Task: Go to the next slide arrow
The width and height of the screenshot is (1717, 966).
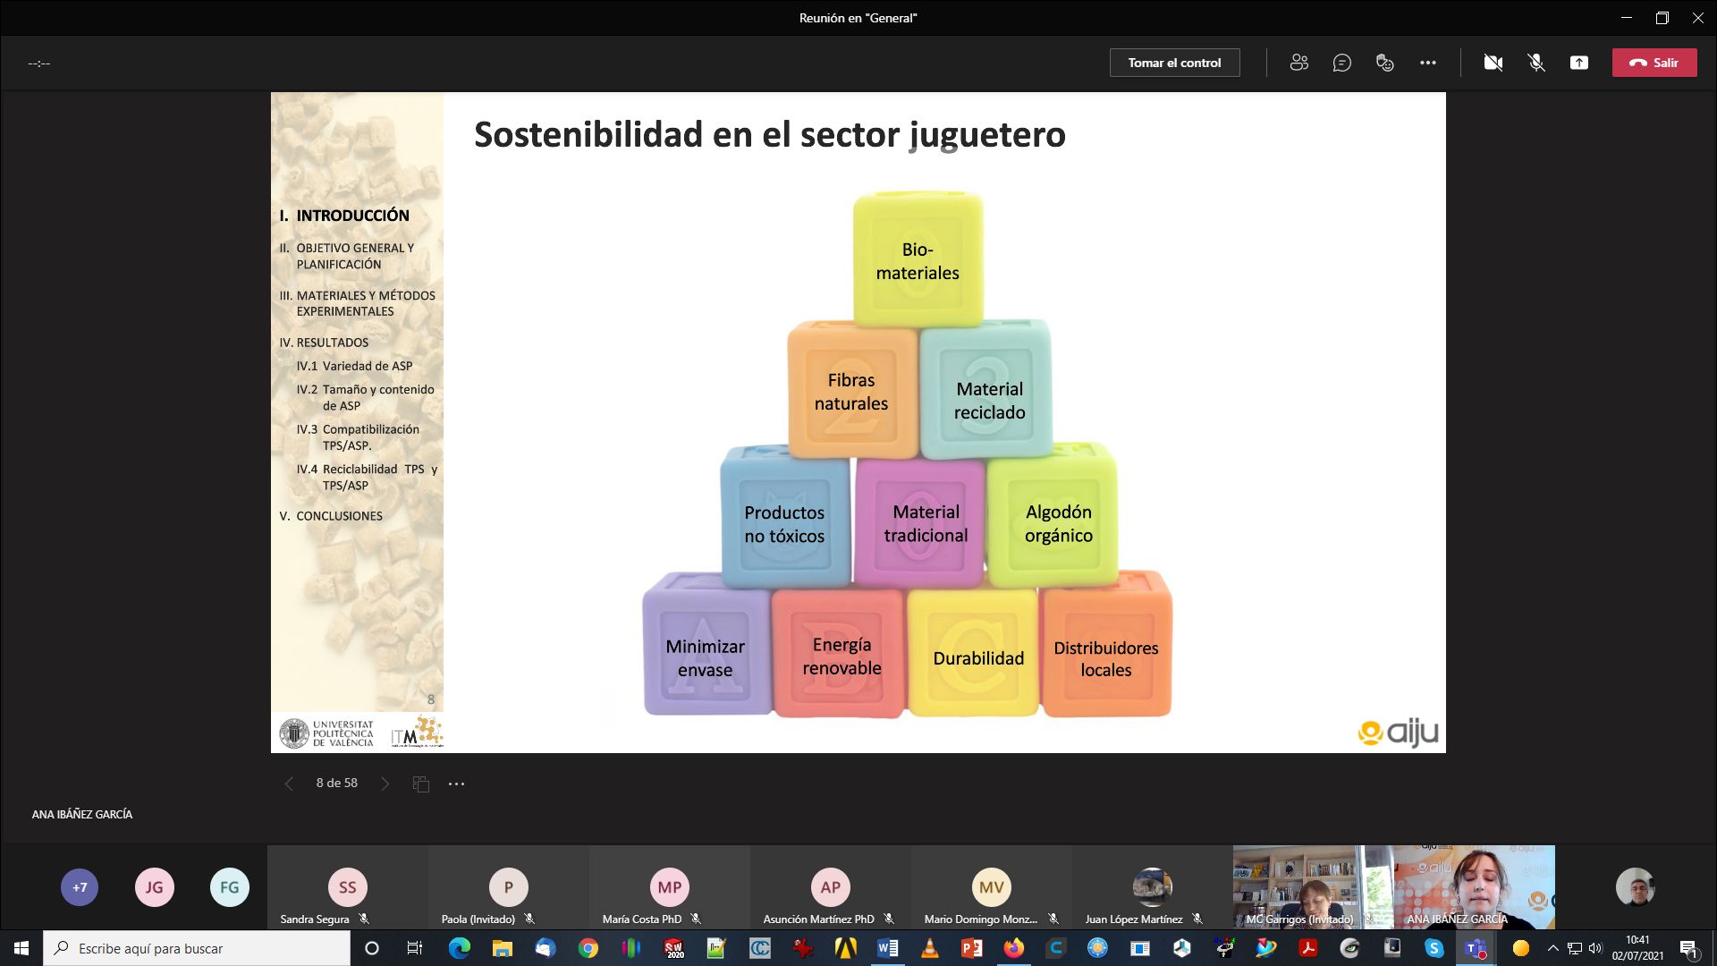Action: [x=385, y=784]
